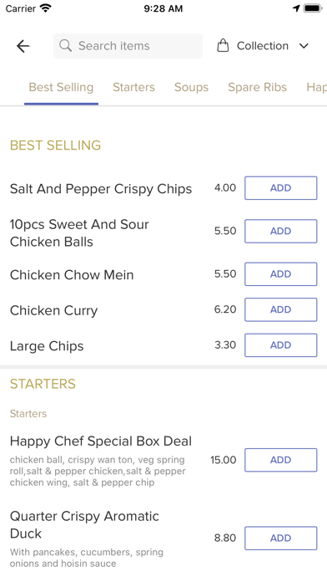The height and width of the screenshot is (582, 327).
Task: Open the Collection order type selector
Action: (x=263, y=46)
